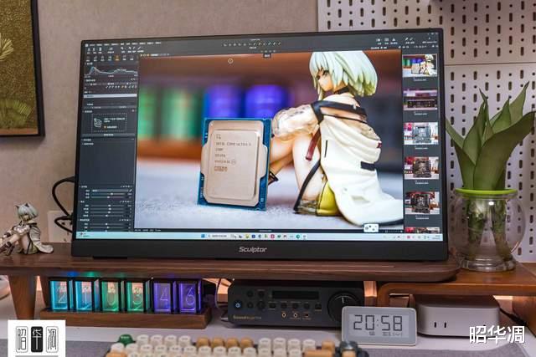536x357 pixels.
Task: Click the Windows Start button on taskbar
Action: [203, 236]
